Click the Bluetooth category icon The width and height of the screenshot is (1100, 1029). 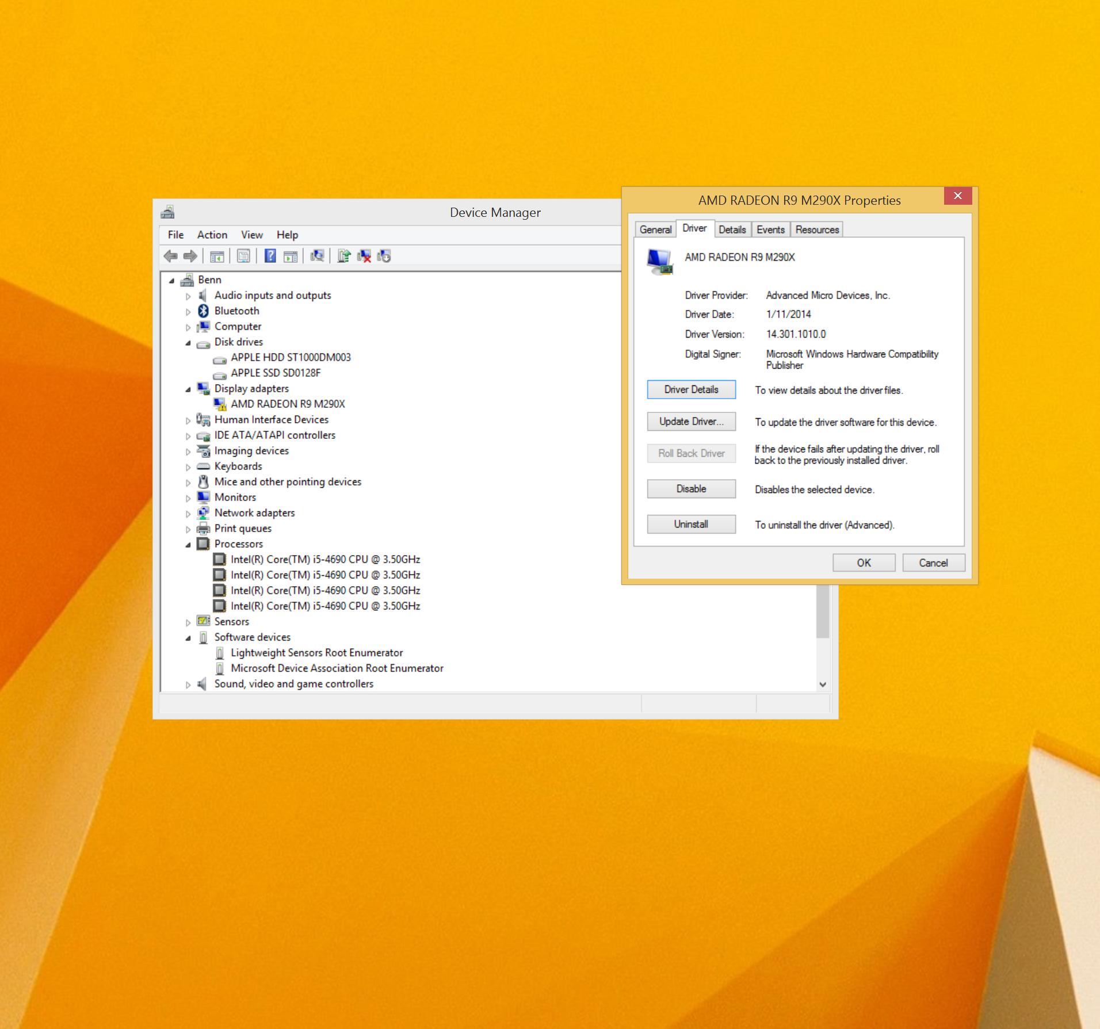[203, 311]
